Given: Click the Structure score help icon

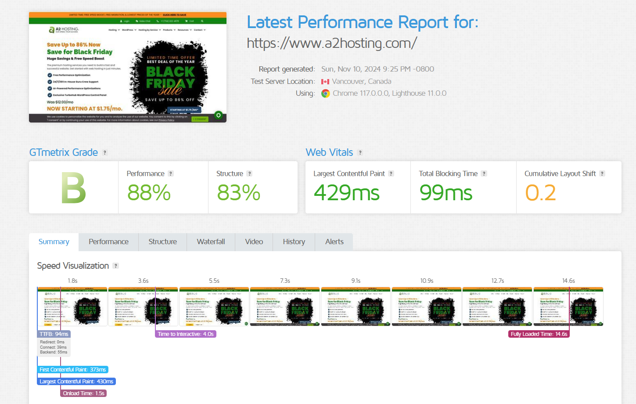Looking at the screenshot, I should point(249,174).
